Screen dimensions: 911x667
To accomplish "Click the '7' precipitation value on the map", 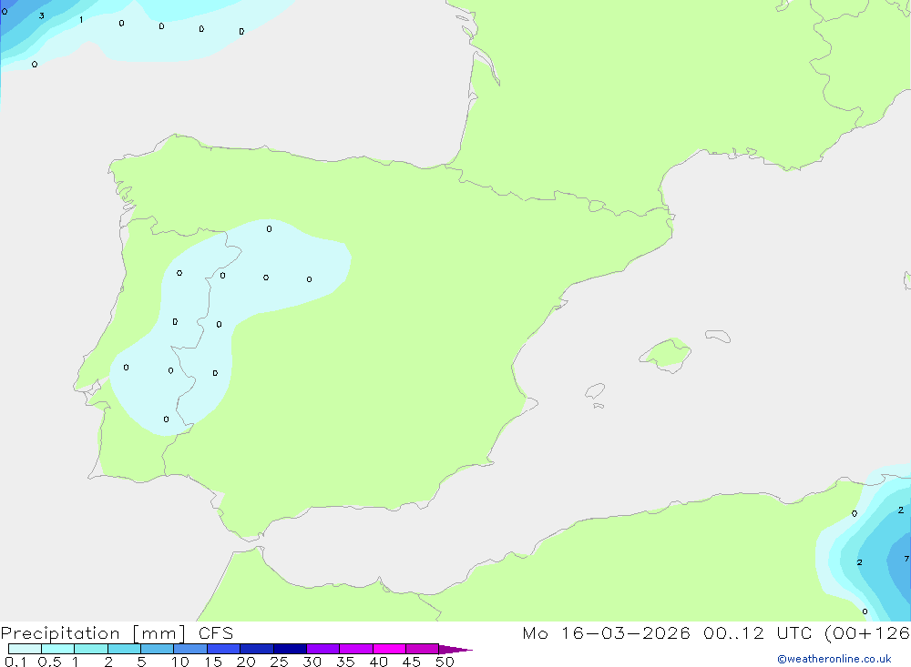I will point(906,559).
